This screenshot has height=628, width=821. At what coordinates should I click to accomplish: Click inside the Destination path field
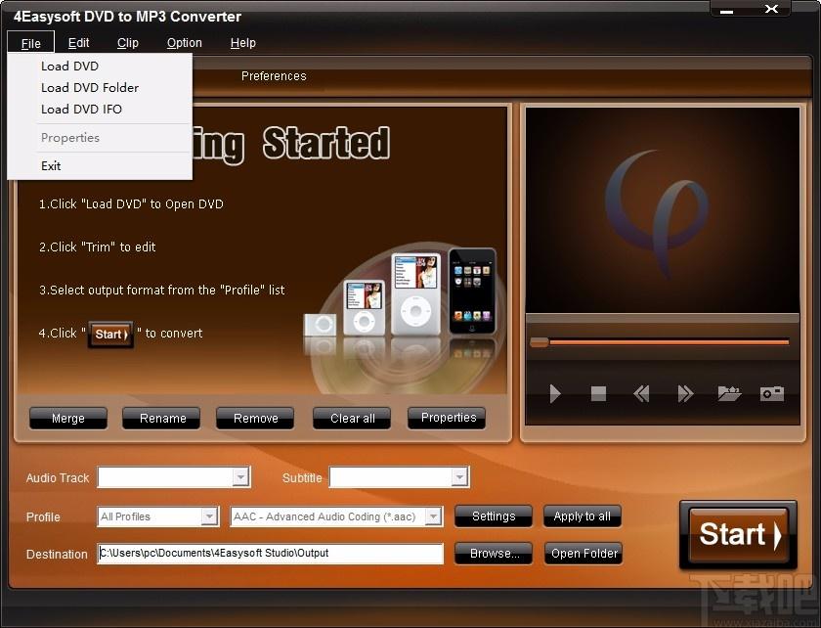point(270,554)
